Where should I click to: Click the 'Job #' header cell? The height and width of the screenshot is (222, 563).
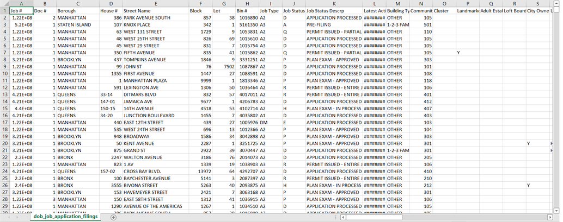point(22,11)
